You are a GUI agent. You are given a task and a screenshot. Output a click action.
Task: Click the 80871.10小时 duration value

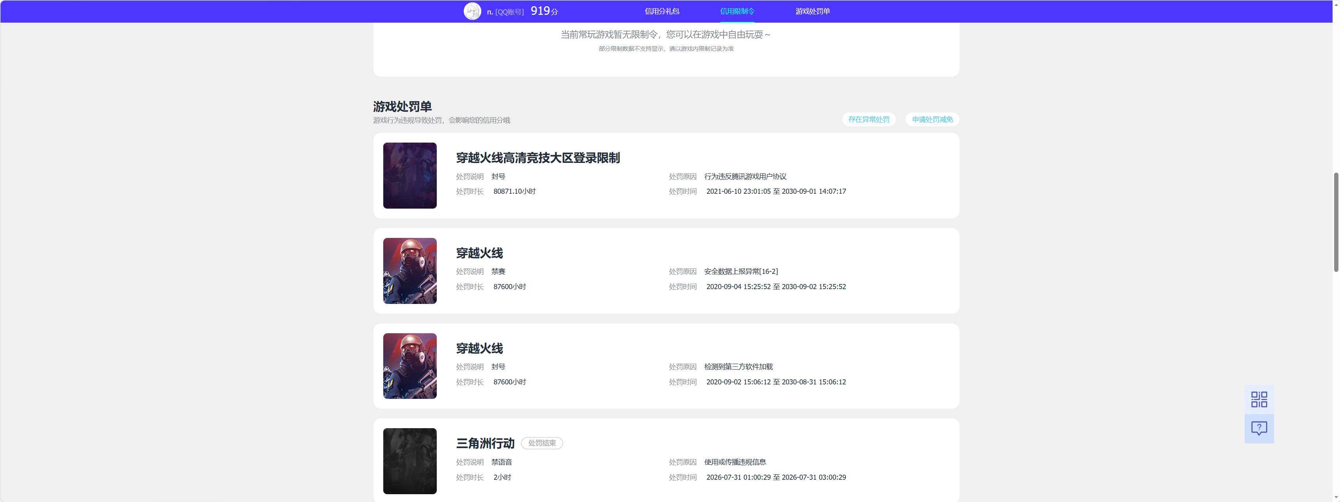pos(515,191)
